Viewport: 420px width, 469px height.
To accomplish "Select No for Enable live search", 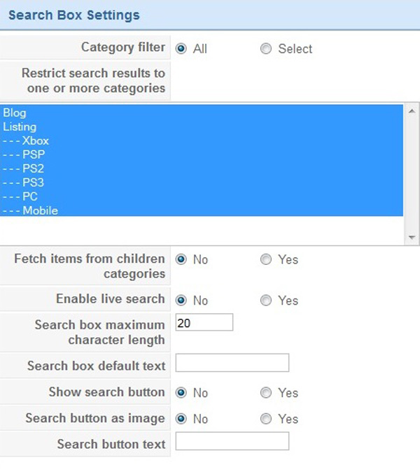I will click(x=181, y=301).
